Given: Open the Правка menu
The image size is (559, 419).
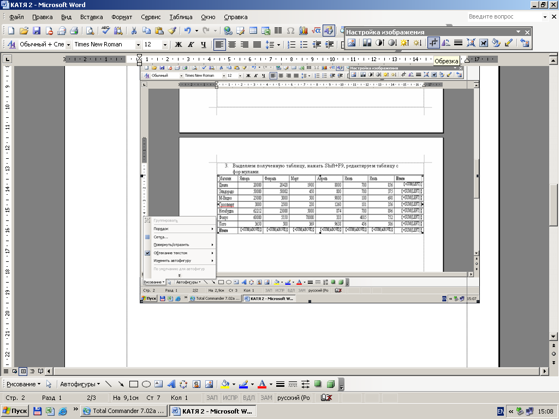Looking at the screenshot, I should pos(43,17).
